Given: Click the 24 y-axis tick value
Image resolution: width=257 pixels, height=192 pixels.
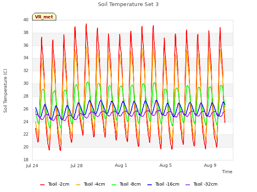Looking at the screenshot, I should click(x=26, y=122).
